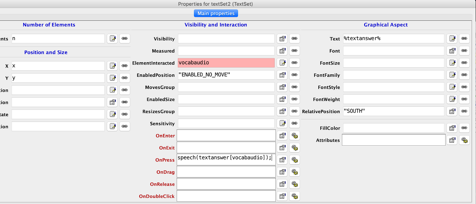This screenshot has width=476, height=204.
Task: Click the Text field containing %textanswer%
Action: click(393, 39)
